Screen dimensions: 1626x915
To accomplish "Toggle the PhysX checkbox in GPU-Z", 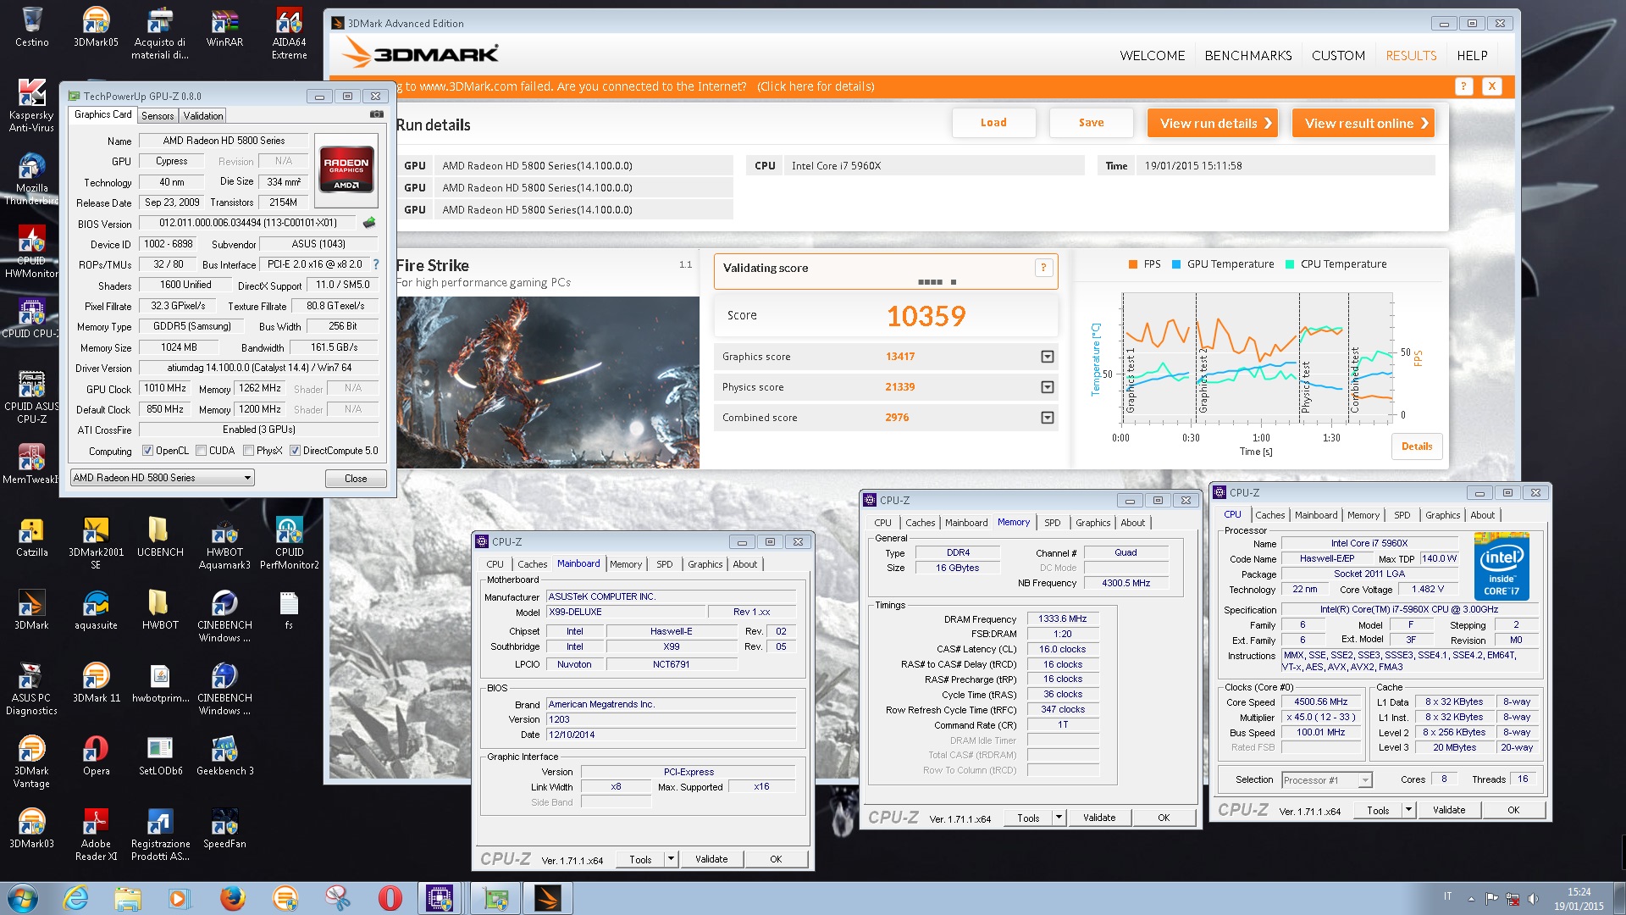I will pyautogui.click(x=248, y=451).
